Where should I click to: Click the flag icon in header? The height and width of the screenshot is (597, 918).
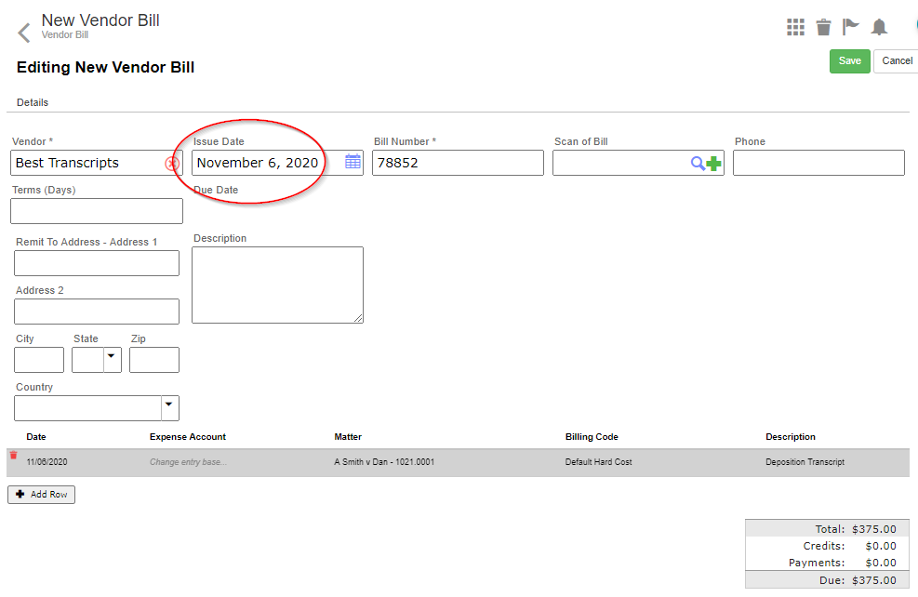(850, 27)
